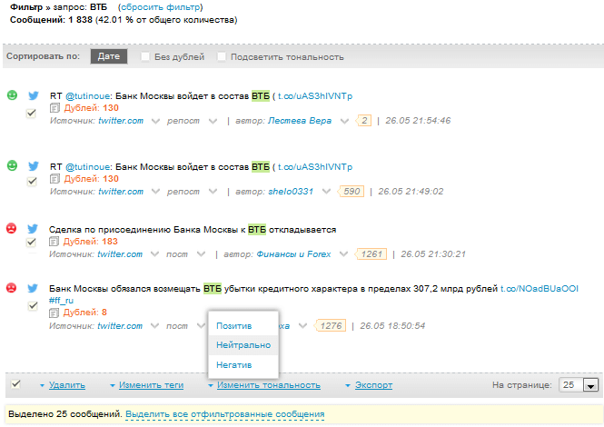Click #ff_ru hashtag link
Screen dimensions: 604x427
pyautogui.click(x=61, y=300)
